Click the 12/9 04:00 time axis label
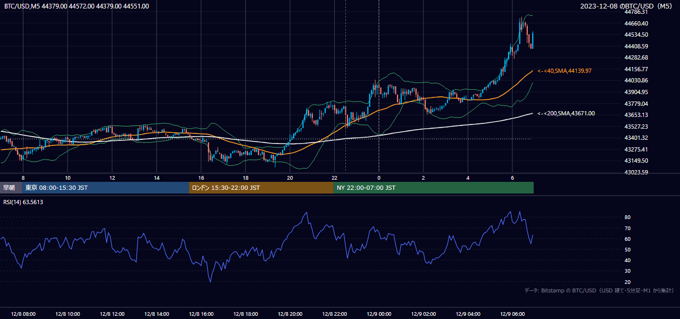The width and height of the screenshot is (680, 319). tap(468, 314)
